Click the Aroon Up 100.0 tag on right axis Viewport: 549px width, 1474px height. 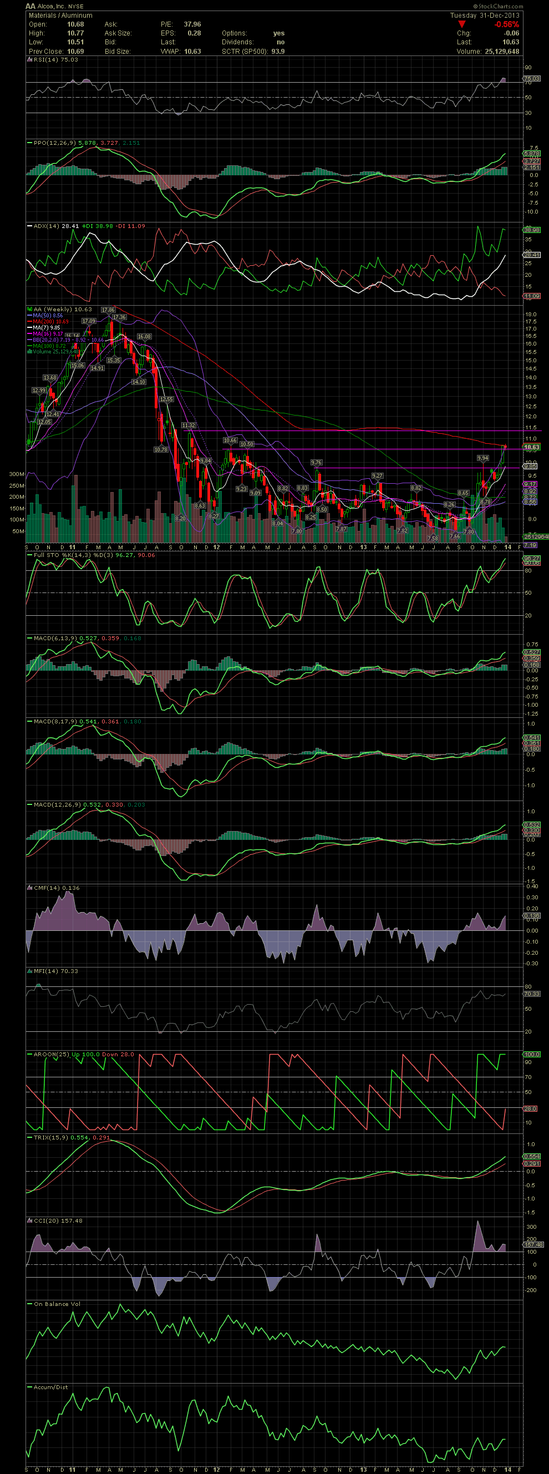click(532, 1054)
